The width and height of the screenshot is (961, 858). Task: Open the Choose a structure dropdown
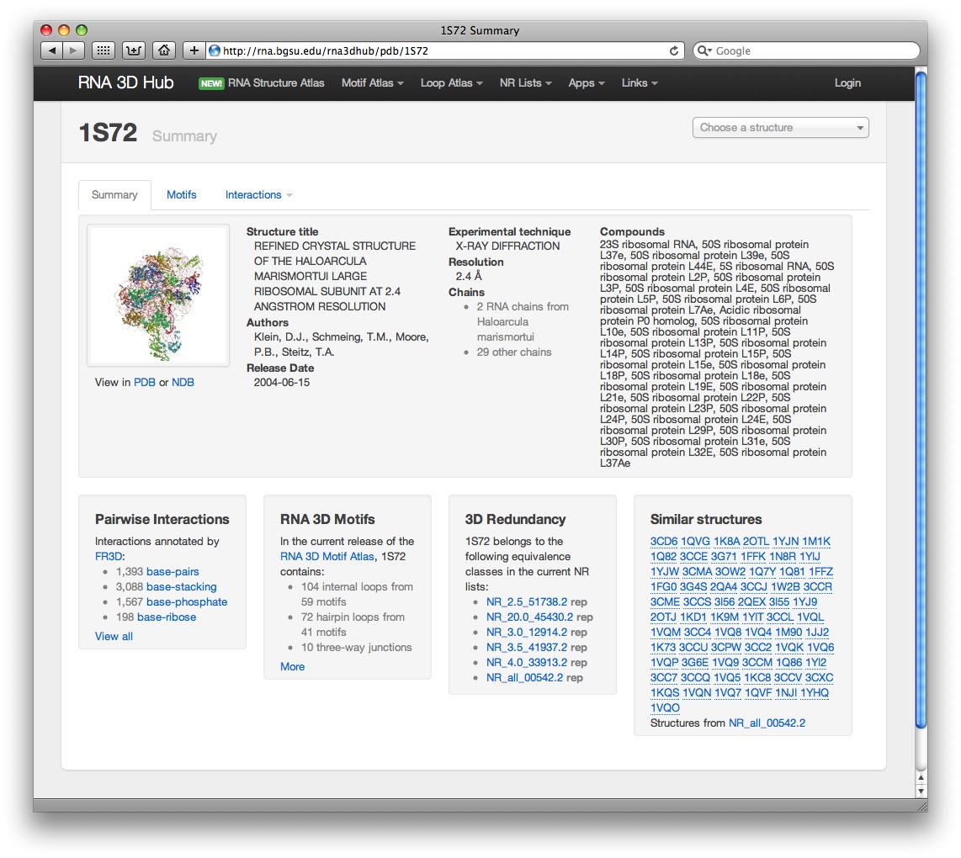(780, 128)
